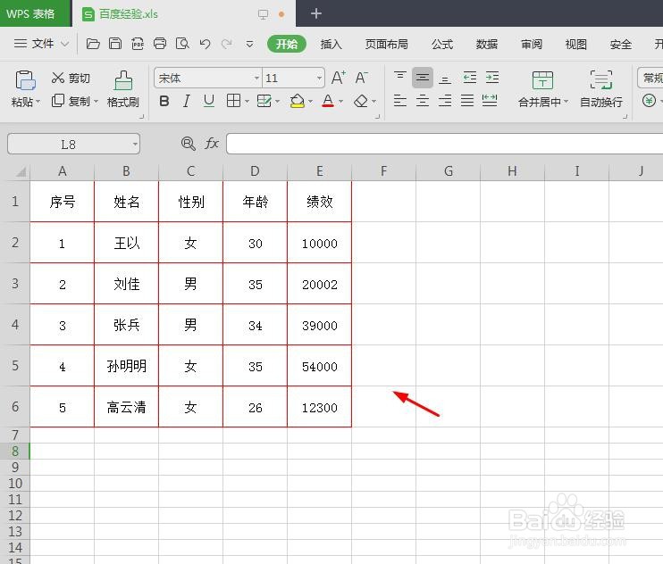Apply red font color A
Image resolution: width=663 pixels, height=564 pixels.
(x=328, y=101)
